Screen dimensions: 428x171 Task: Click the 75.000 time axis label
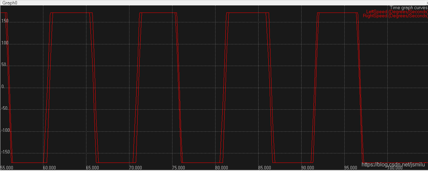(x=179, y=168)
